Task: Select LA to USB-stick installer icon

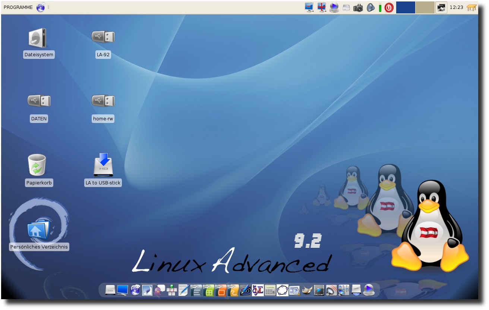Action: 103,170
